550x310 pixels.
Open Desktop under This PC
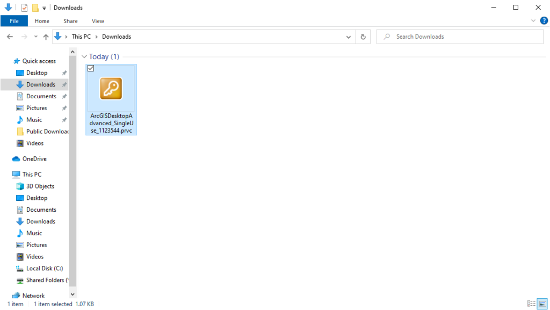[x=37, y=198]
